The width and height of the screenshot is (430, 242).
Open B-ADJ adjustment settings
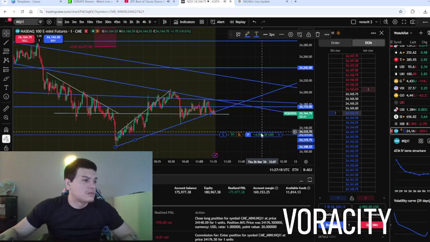(x=307, y=170)
